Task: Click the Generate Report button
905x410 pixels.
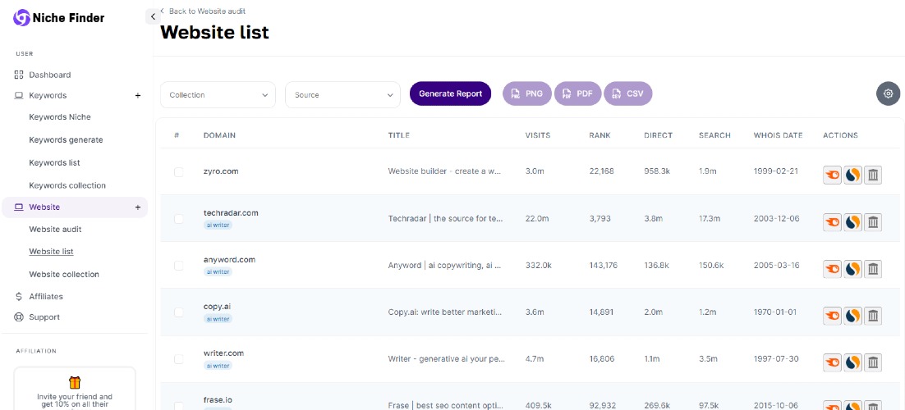Action: click(x=450, y=93)
